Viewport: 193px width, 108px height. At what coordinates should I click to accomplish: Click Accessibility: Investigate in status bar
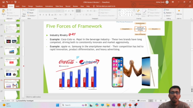[25, 101]
